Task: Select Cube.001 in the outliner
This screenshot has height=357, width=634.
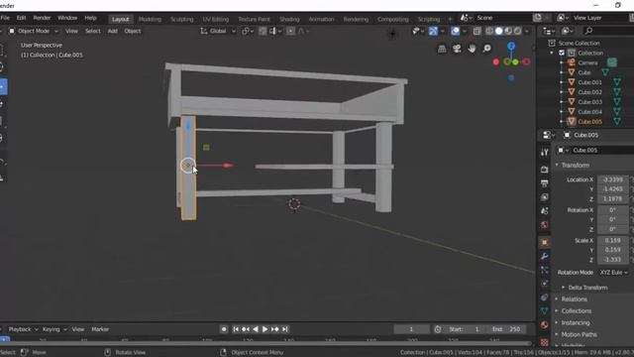Action: coord(589,82)
